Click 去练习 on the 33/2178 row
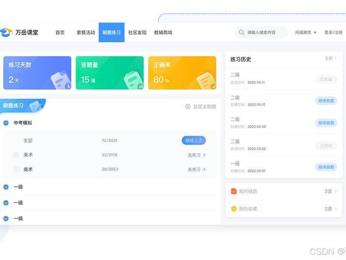This screenshot has height=260, width=346. (x=197, y=155)
